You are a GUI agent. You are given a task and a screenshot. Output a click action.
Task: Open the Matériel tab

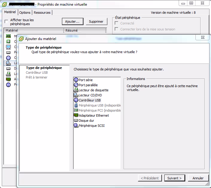coord(10,12)
